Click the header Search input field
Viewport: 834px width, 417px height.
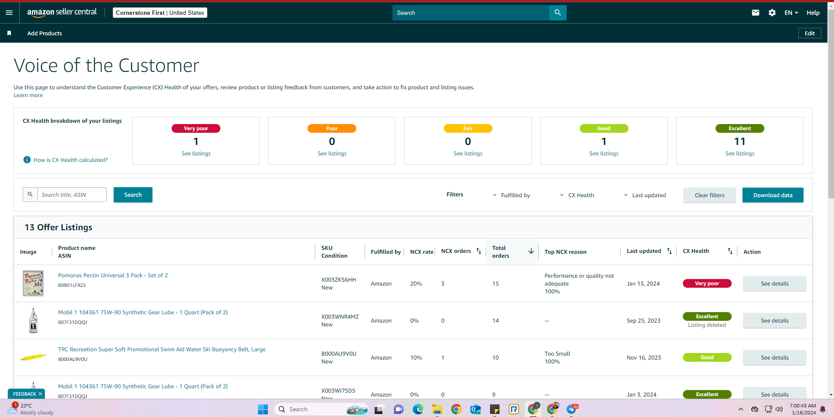[471, 13]
